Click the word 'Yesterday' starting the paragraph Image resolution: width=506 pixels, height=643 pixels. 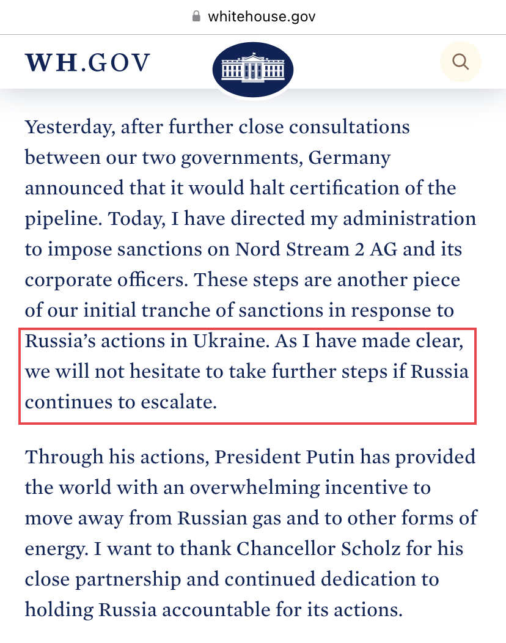[68, 127]
